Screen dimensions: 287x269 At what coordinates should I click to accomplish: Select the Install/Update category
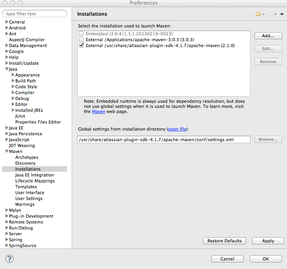tap(24, 63)
